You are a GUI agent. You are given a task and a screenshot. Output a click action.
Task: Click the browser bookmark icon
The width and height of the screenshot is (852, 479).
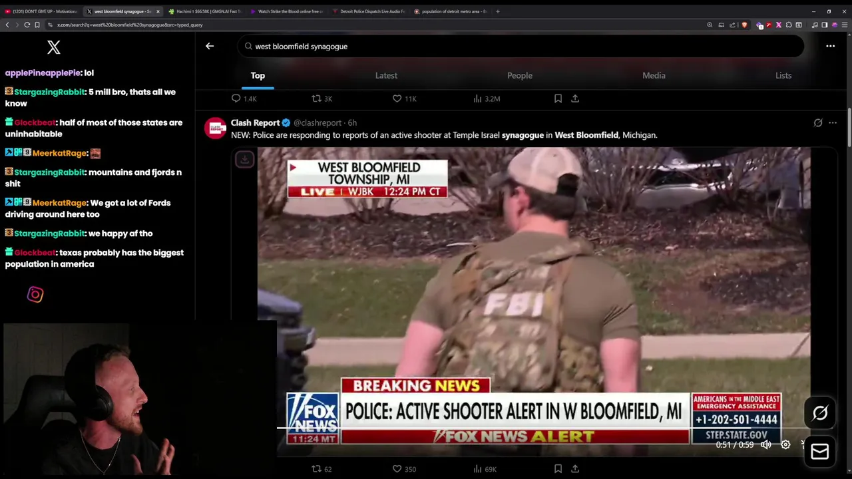(x=37, y=25)
